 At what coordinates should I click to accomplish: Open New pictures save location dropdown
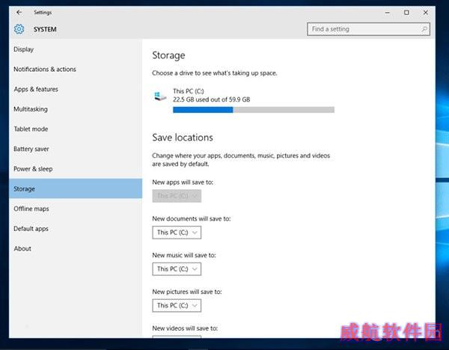[177, 305]
